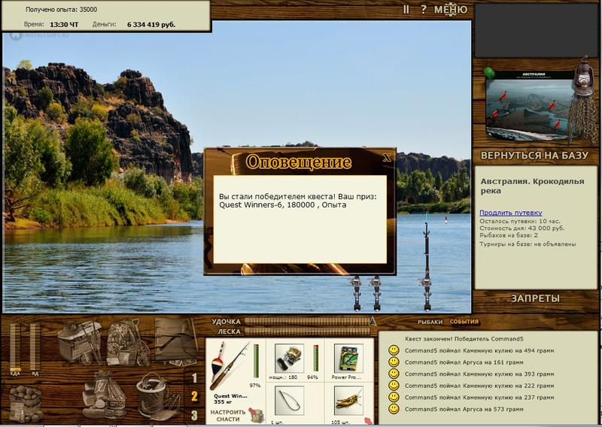This screenshot has width=602, height=427.
Task: Click 'Австралия. Крокодилья река' heading
Action: (x=533, y=186)
